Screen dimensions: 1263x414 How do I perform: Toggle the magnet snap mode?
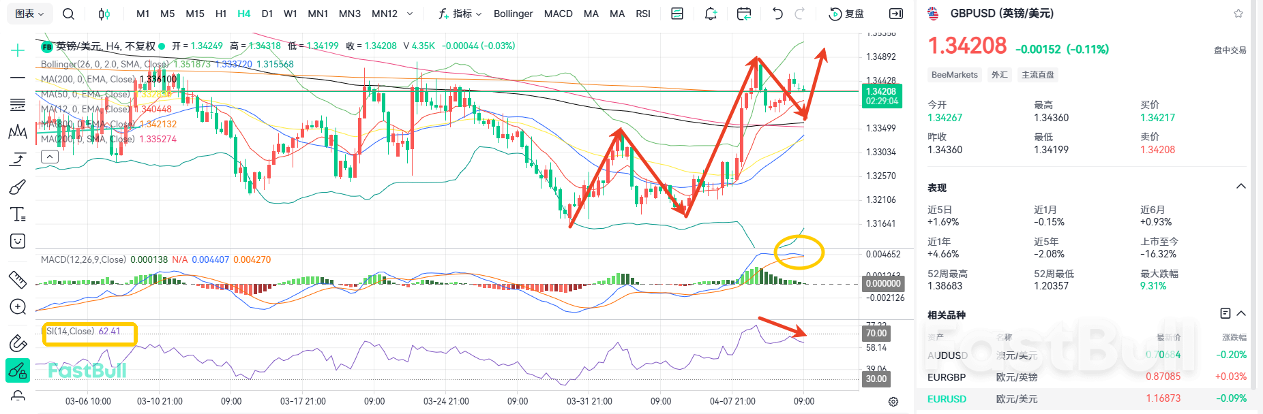[18, 343]
